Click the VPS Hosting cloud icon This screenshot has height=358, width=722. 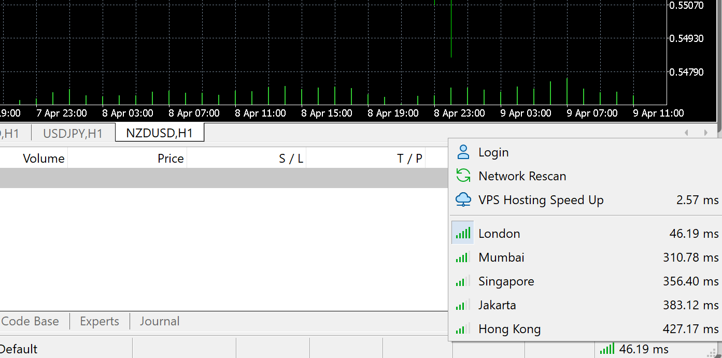tap(463, 199)
